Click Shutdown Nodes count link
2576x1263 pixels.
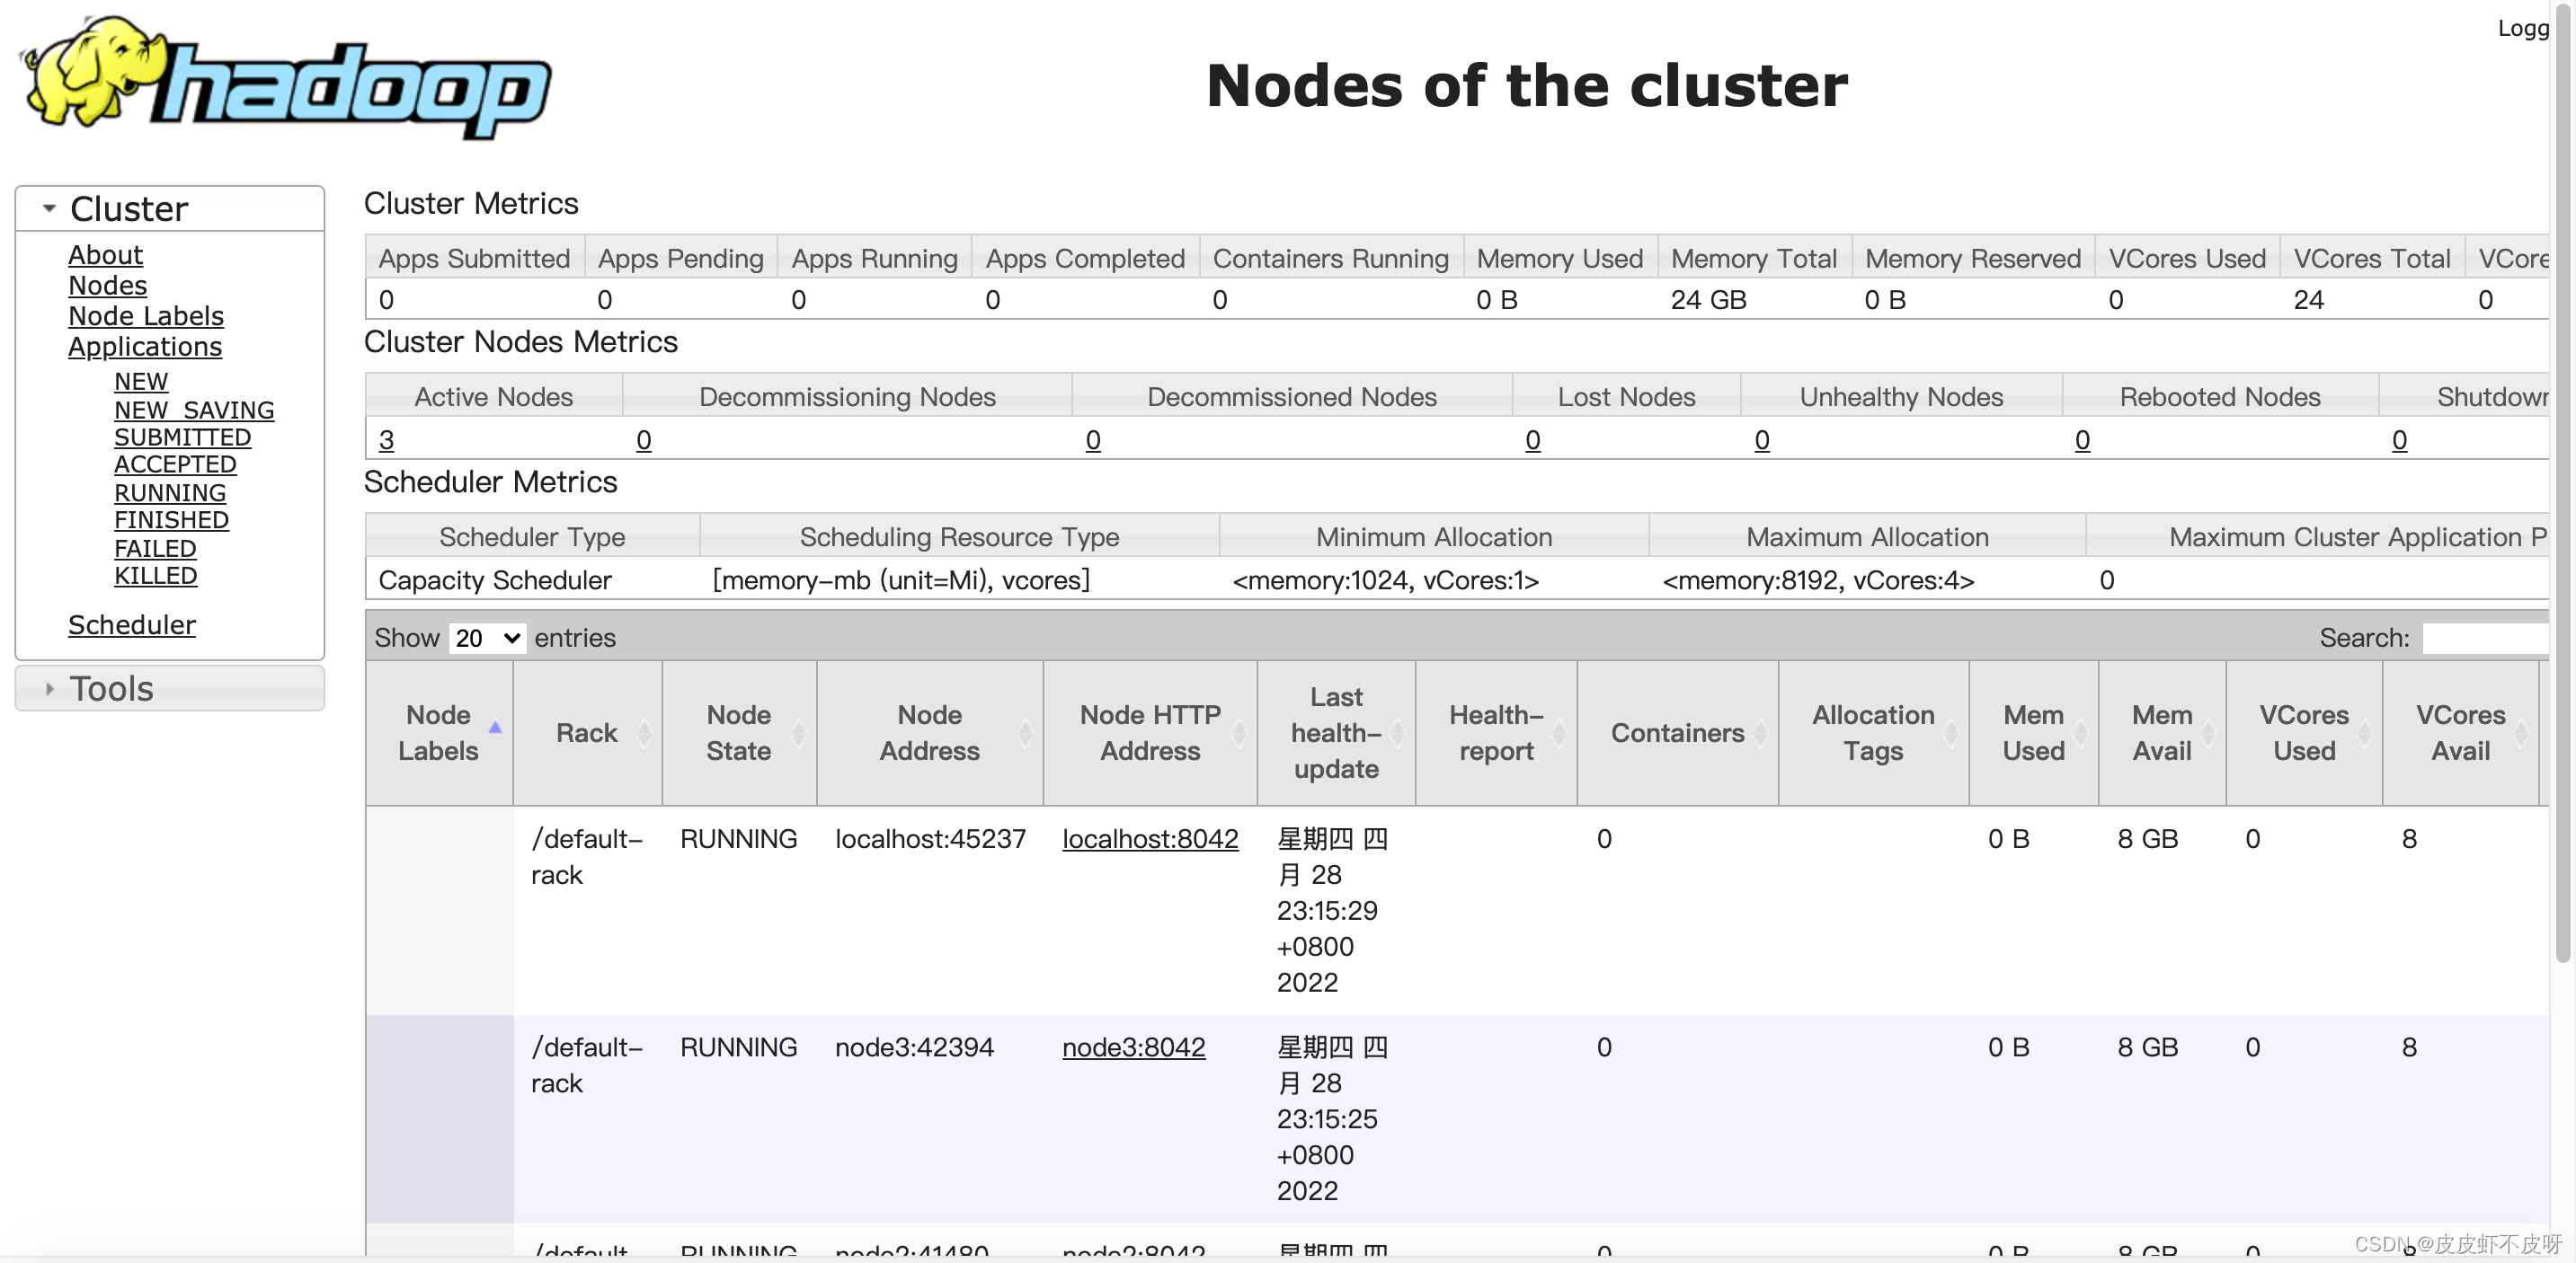[x=2400, y=439]
